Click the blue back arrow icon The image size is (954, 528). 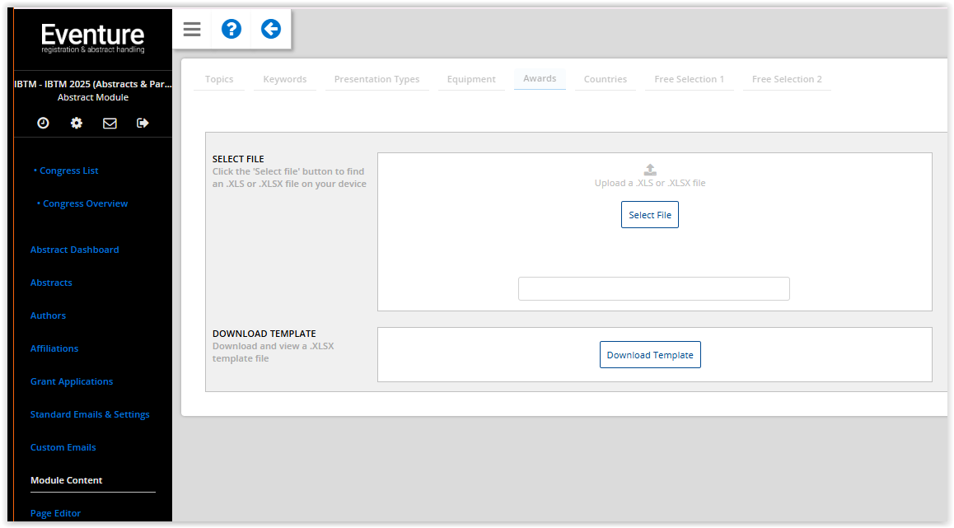[x=271, y=30]
